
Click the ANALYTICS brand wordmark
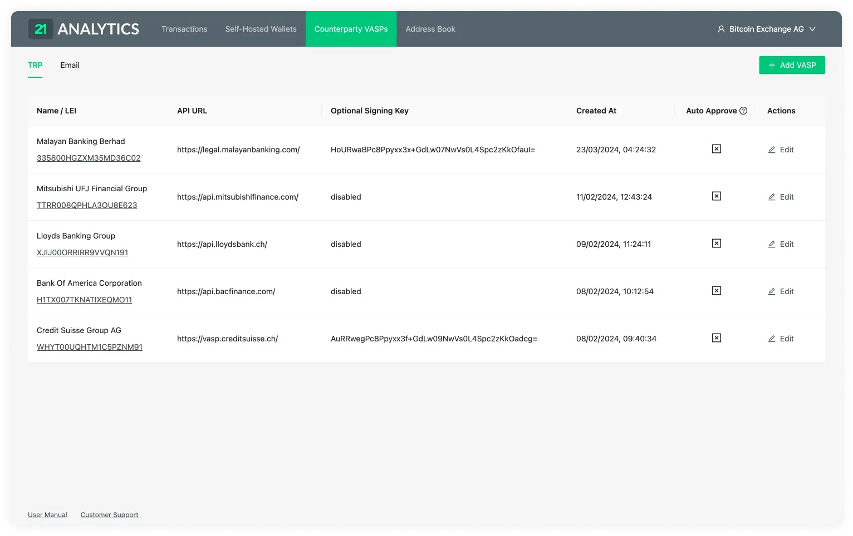99,29
